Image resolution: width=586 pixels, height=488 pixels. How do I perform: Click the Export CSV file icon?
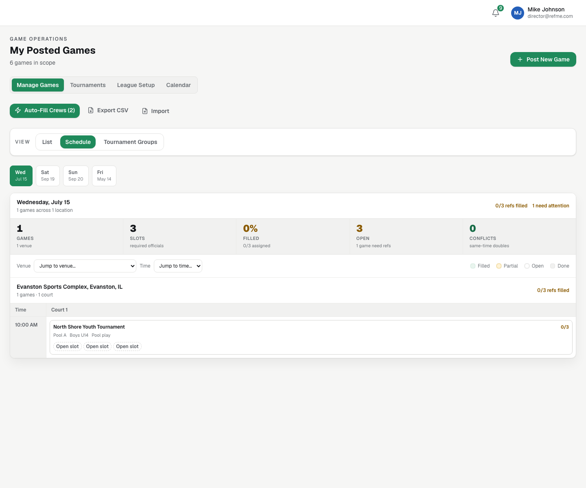(x=91, y=110)
